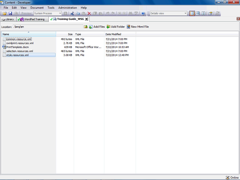This screenshot has height=180, width=240.
Task: Click the Add Folder button
Action: [x=116, y=27]
